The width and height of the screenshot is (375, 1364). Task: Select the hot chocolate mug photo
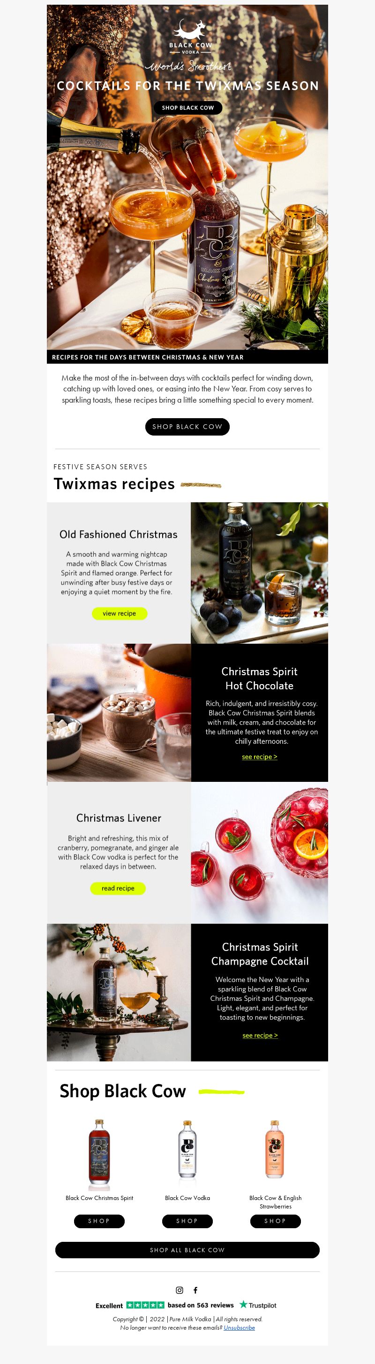(x=119, y=713)
